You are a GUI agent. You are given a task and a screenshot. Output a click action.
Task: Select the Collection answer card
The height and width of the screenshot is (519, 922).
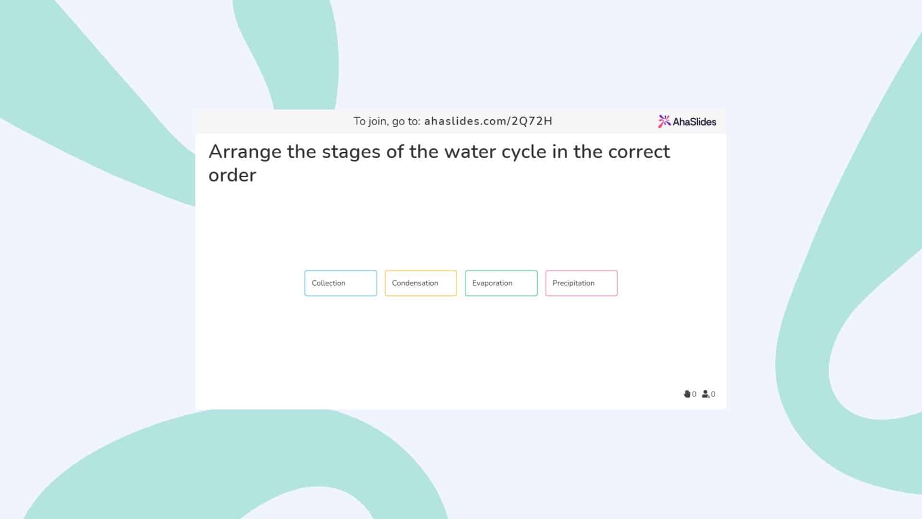click(x=340, y=283)
